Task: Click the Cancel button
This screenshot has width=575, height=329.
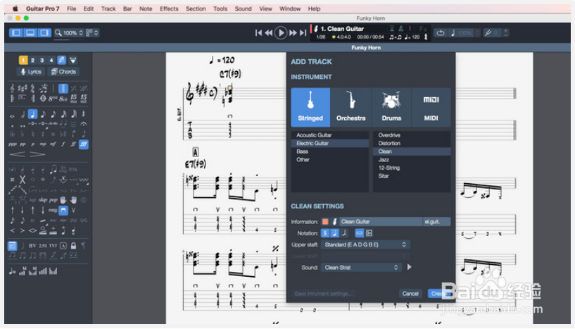Action: click(x=410, y=293)
